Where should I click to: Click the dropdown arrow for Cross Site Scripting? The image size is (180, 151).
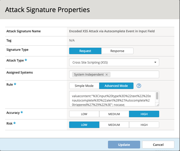(155, 62)
